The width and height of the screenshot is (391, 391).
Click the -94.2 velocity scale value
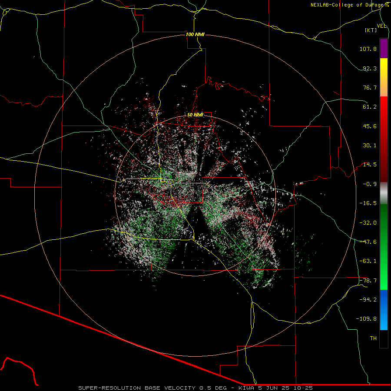(x=368, y=300)
